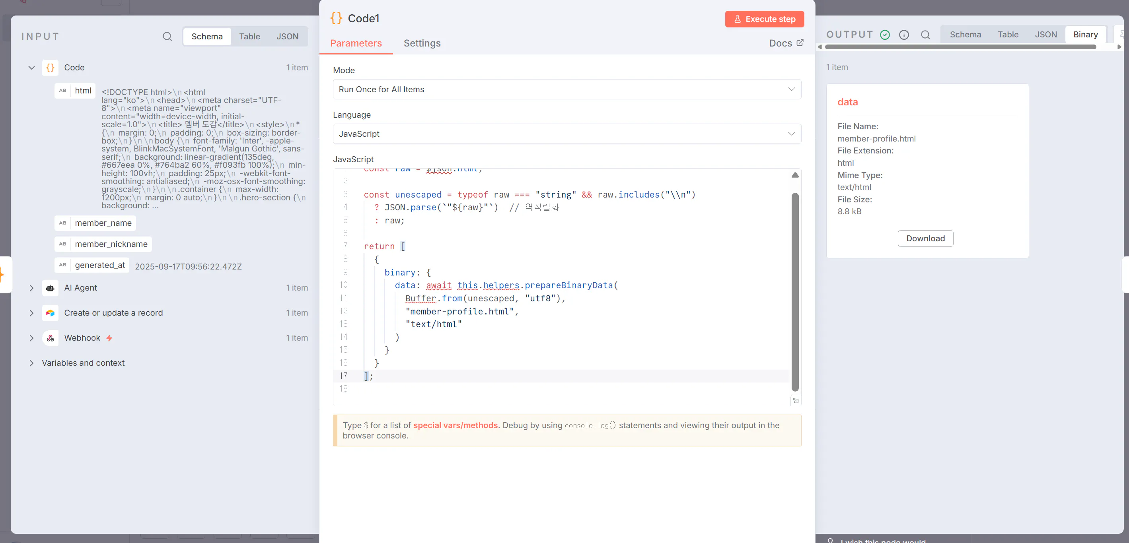Viewport: 1129px width, 543px height.
Task: Click the Execute step button
Action: pos(764,19)
